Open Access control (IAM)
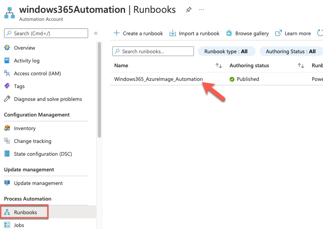The height and width of the screenshot is (229, 323). [x=38, y=73]
